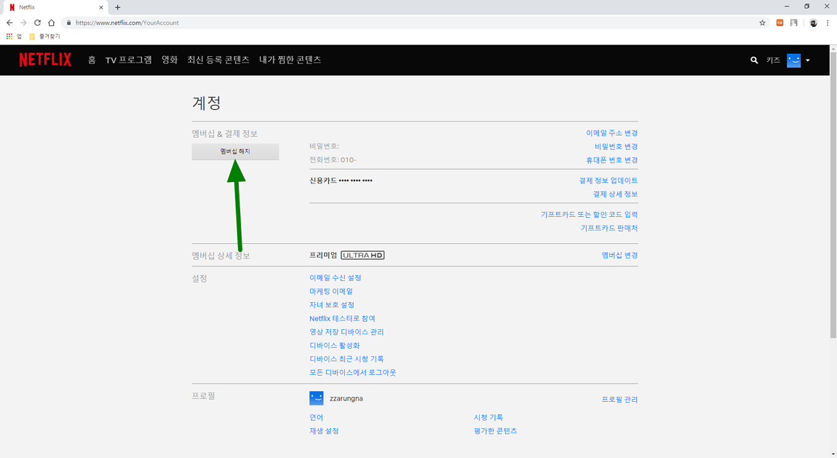Click 언어 link under profile
This screenshot has width=837, height=458.
[x=316, y=417]
